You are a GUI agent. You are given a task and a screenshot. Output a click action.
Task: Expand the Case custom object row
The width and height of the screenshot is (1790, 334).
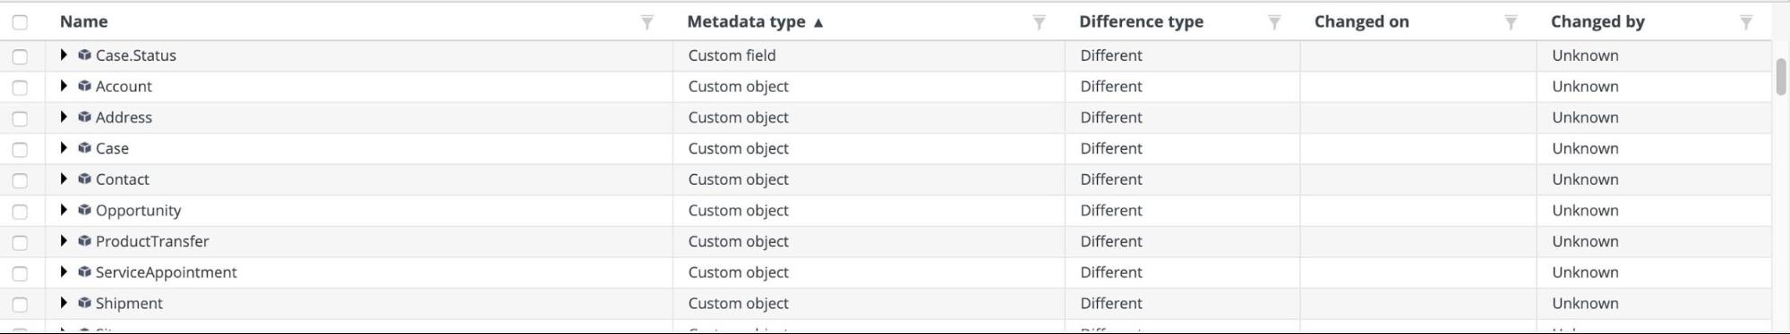(x=64, y=148)
